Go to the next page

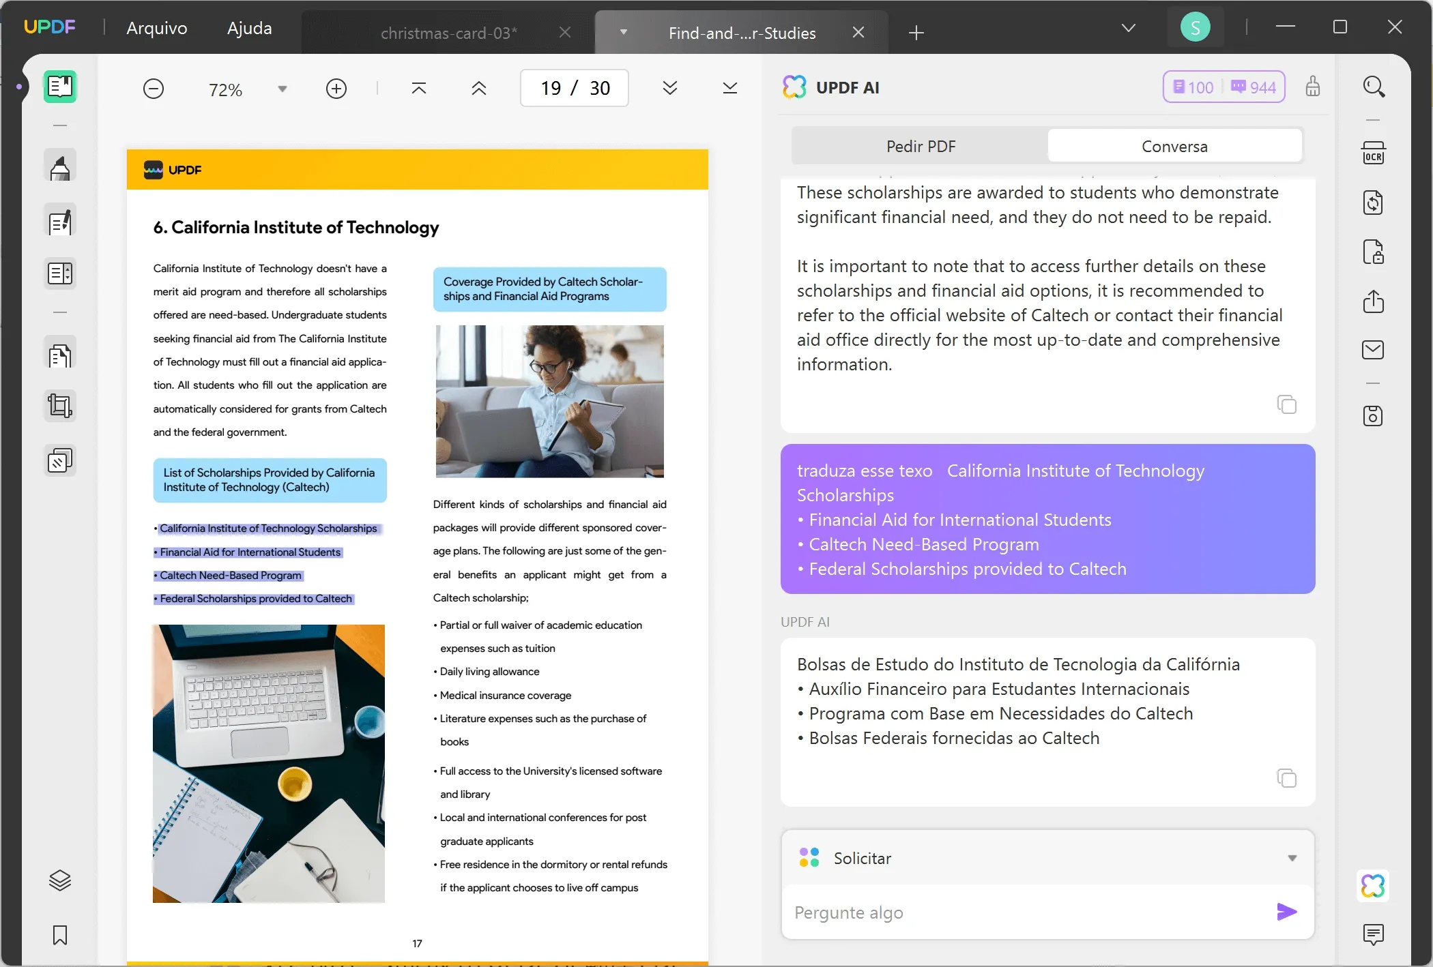(670, 88)
